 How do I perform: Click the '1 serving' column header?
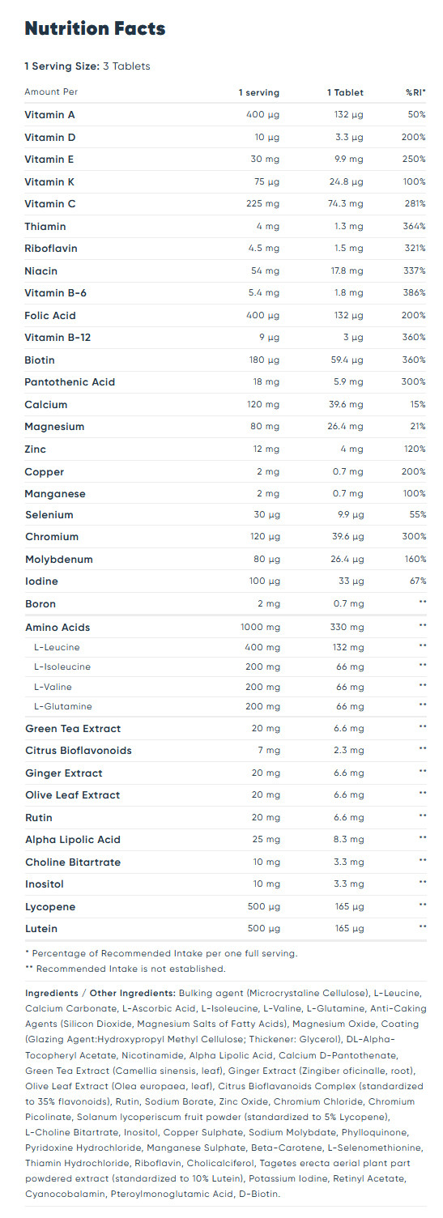(258, 92)
